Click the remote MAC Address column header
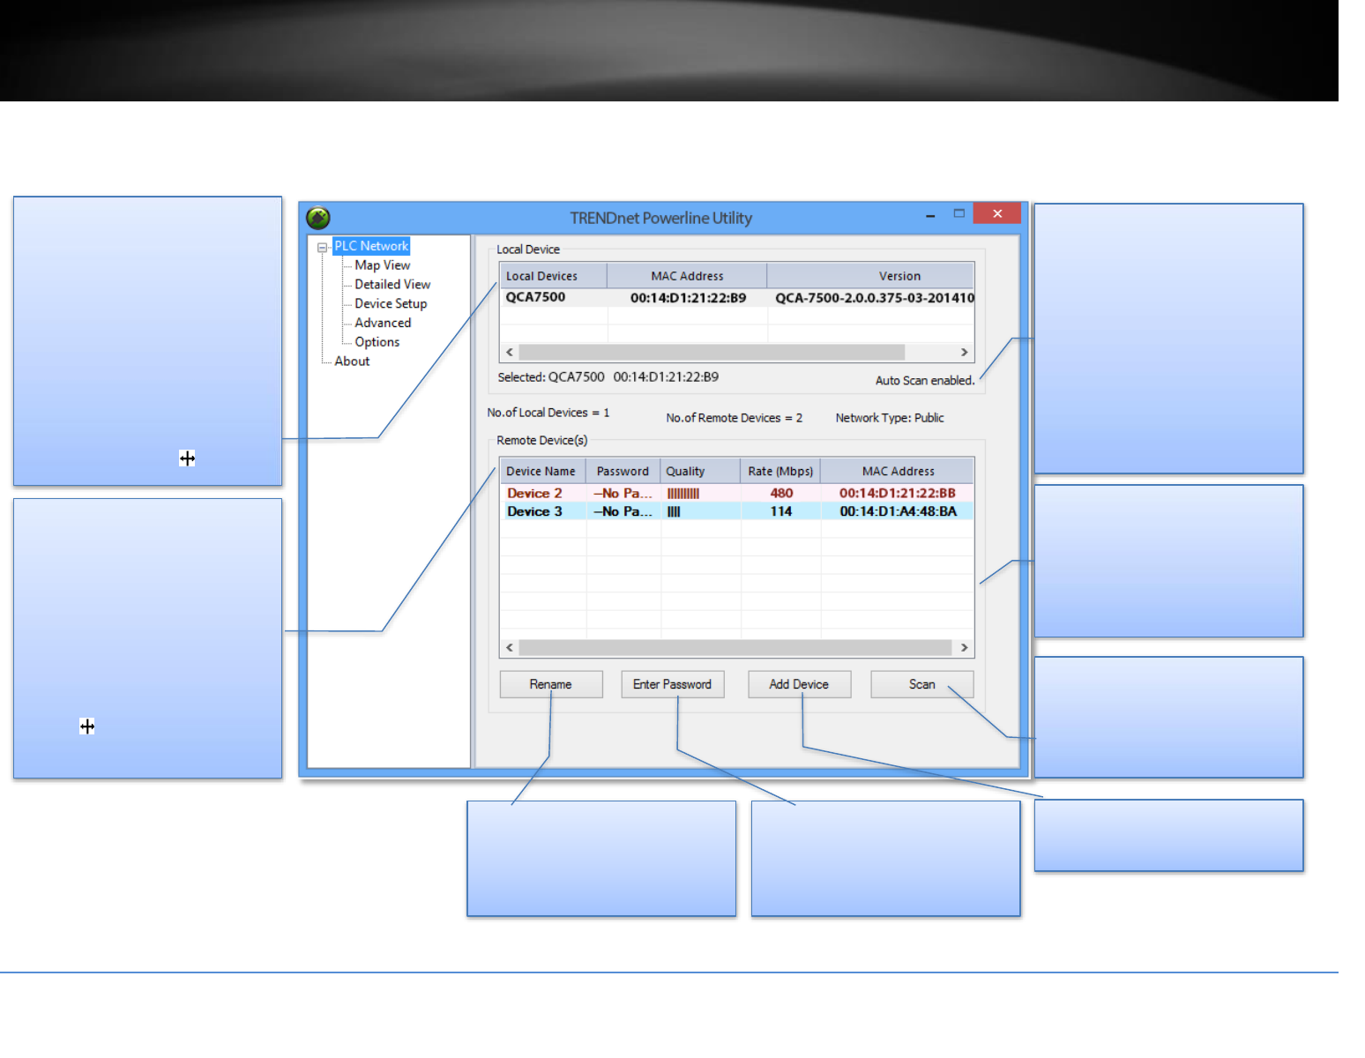The height and width of the screenshot is (1058, 1365). click(898, 472)
